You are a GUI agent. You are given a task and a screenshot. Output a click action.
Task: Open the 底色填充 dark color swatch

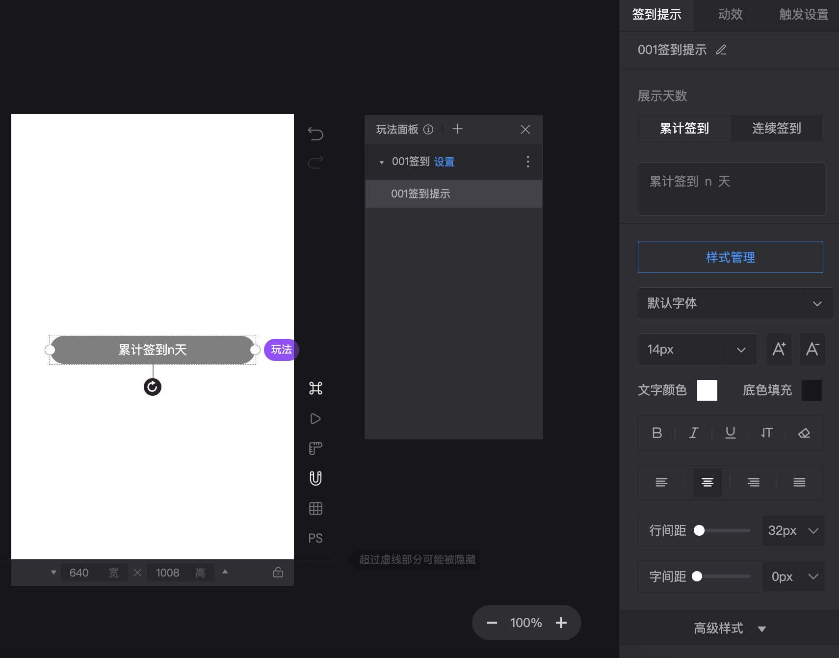[812, 390]
